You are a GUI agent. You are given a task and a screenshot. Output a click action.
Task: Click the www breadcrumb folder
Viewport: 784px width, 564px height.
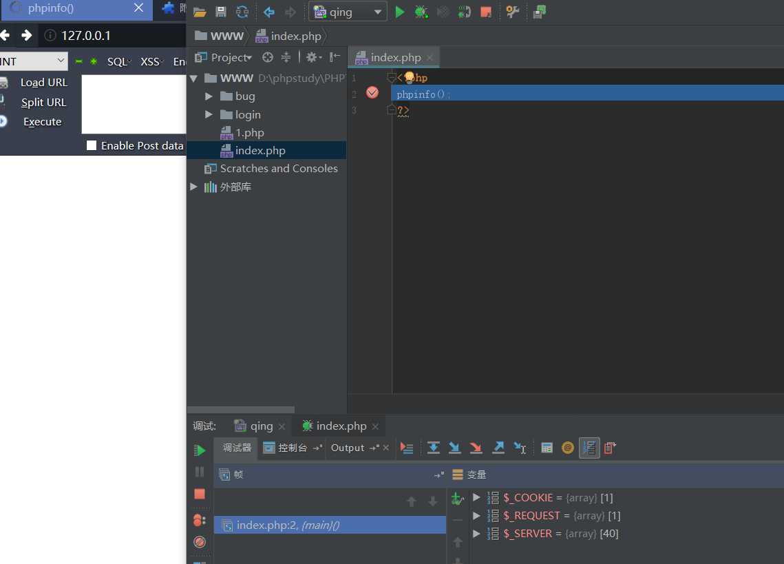tap(219, 36)
